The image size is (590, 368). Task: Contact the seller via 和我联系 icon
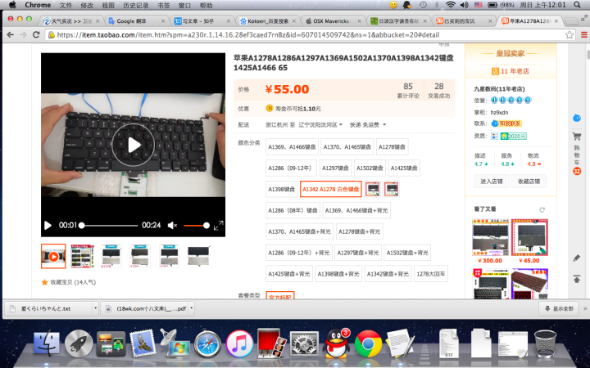pyautogui.click(x=506, y=123)
